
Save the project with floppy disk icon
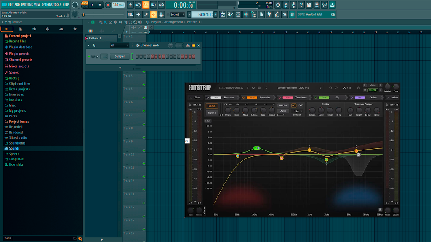[x=309, y=5]
